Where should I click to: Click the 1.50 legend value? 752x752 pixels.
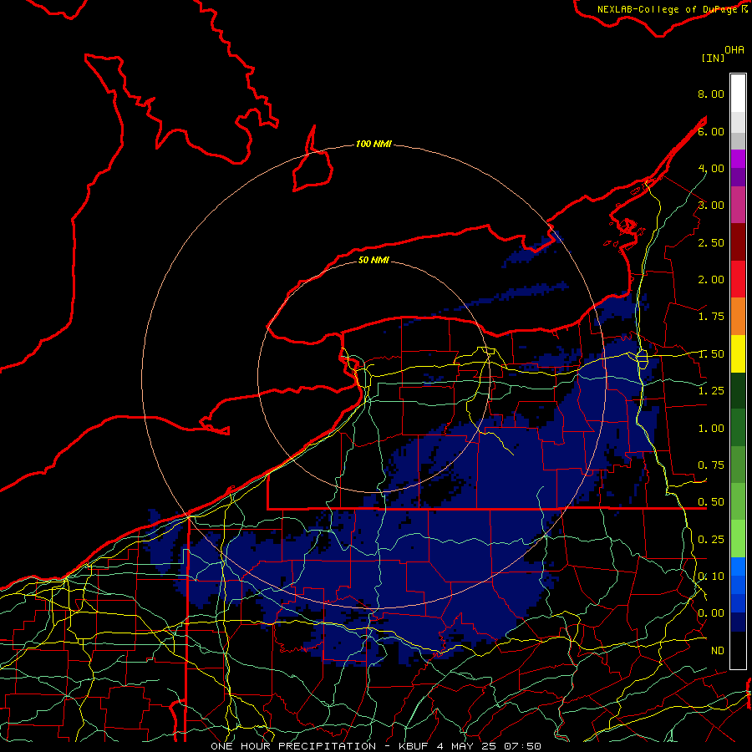[711, 354]
